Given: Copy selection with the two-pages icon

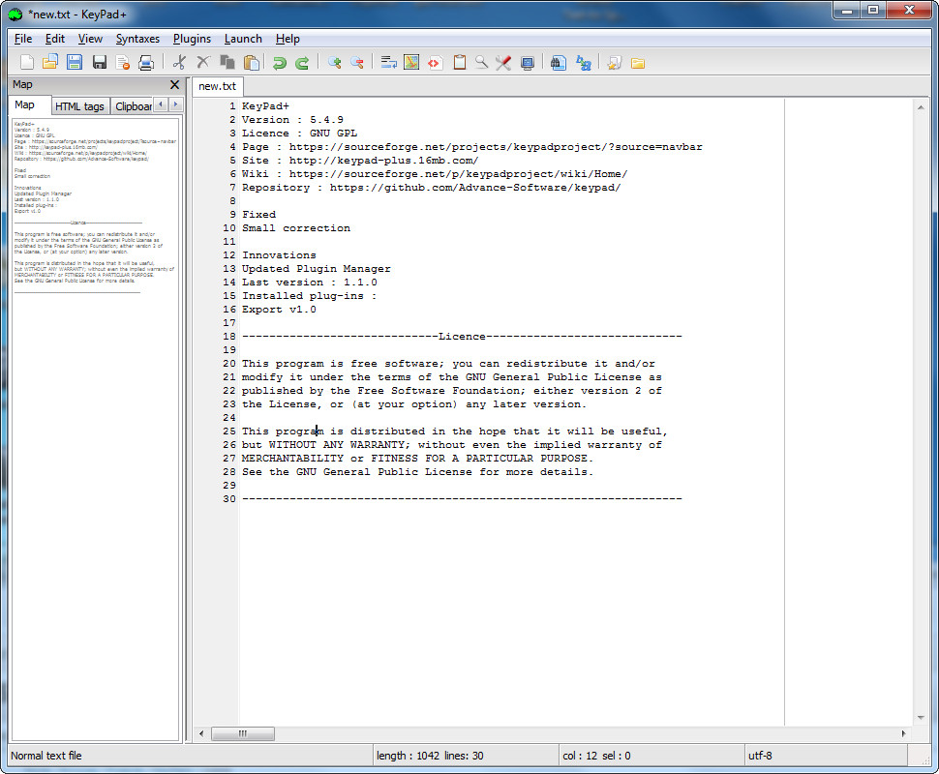Looking at the screenshot, I should coord(227,62).
